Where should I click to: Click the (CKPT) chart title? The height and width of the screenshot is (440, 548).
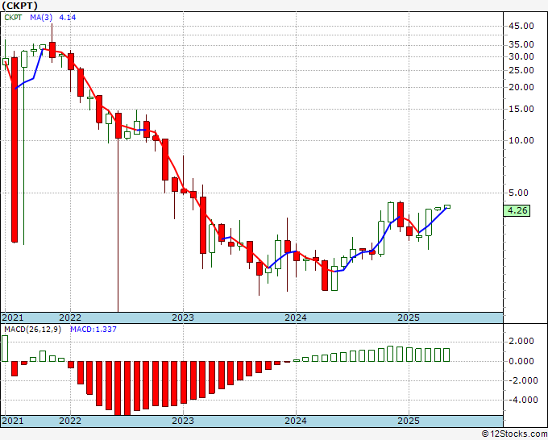tap(20, 6)
